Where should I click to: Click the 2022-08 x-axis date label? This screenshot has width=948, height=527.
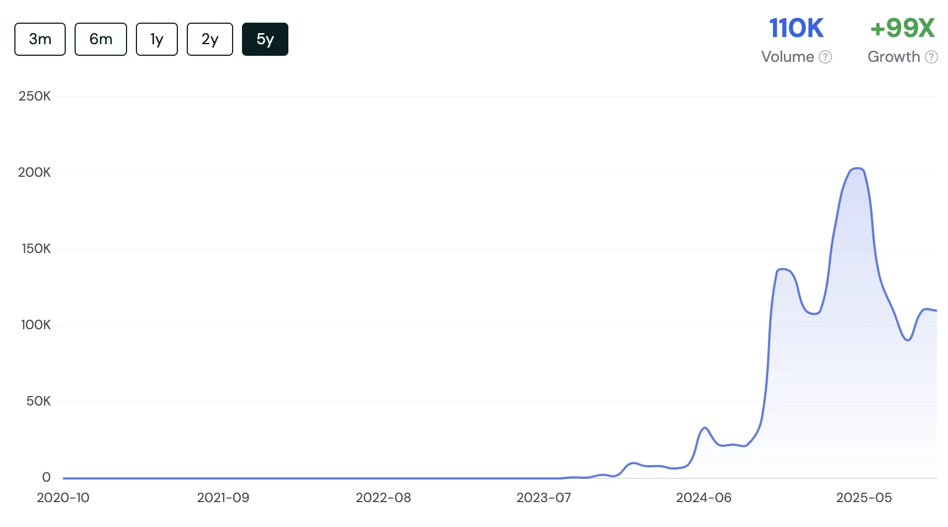point(383,498)
